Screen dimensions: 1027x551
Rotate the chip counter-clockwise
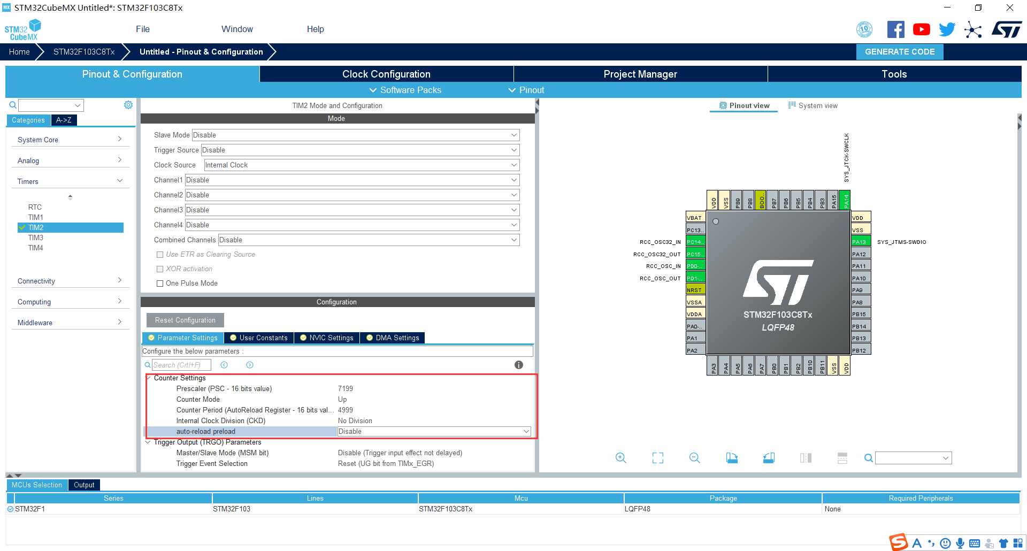(x=769, y=458)
